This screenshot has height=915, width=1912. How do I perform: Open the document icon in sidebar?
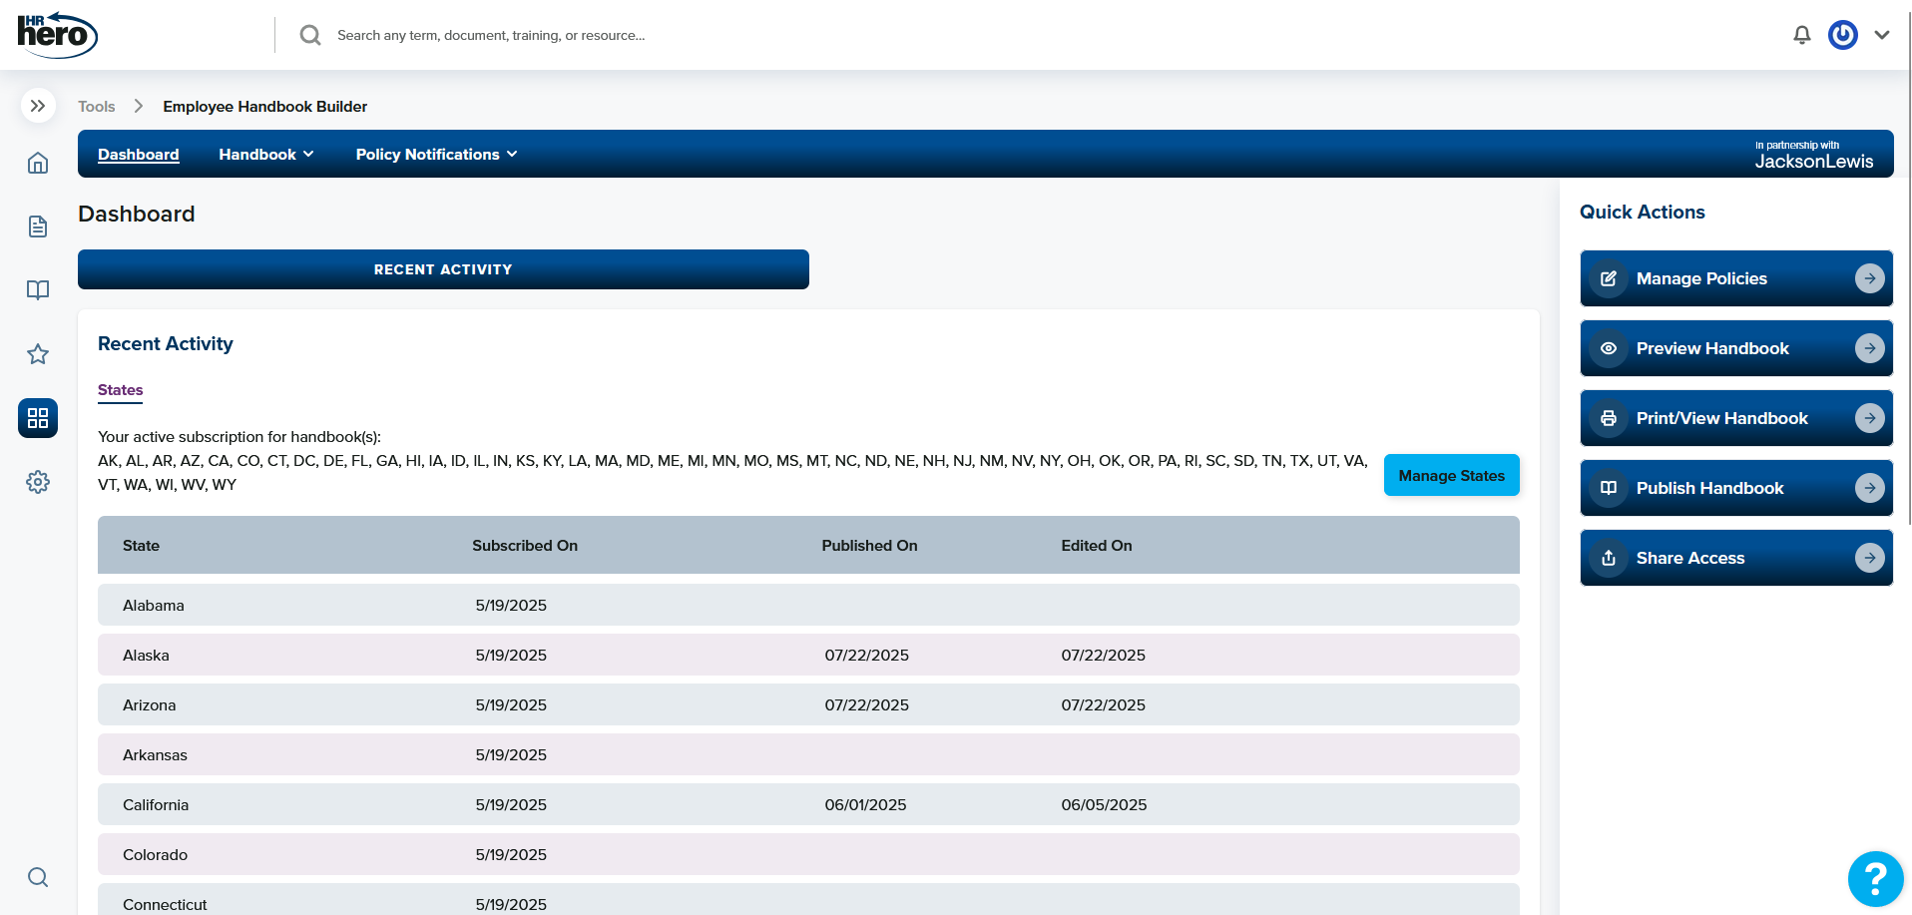point(38,227)
